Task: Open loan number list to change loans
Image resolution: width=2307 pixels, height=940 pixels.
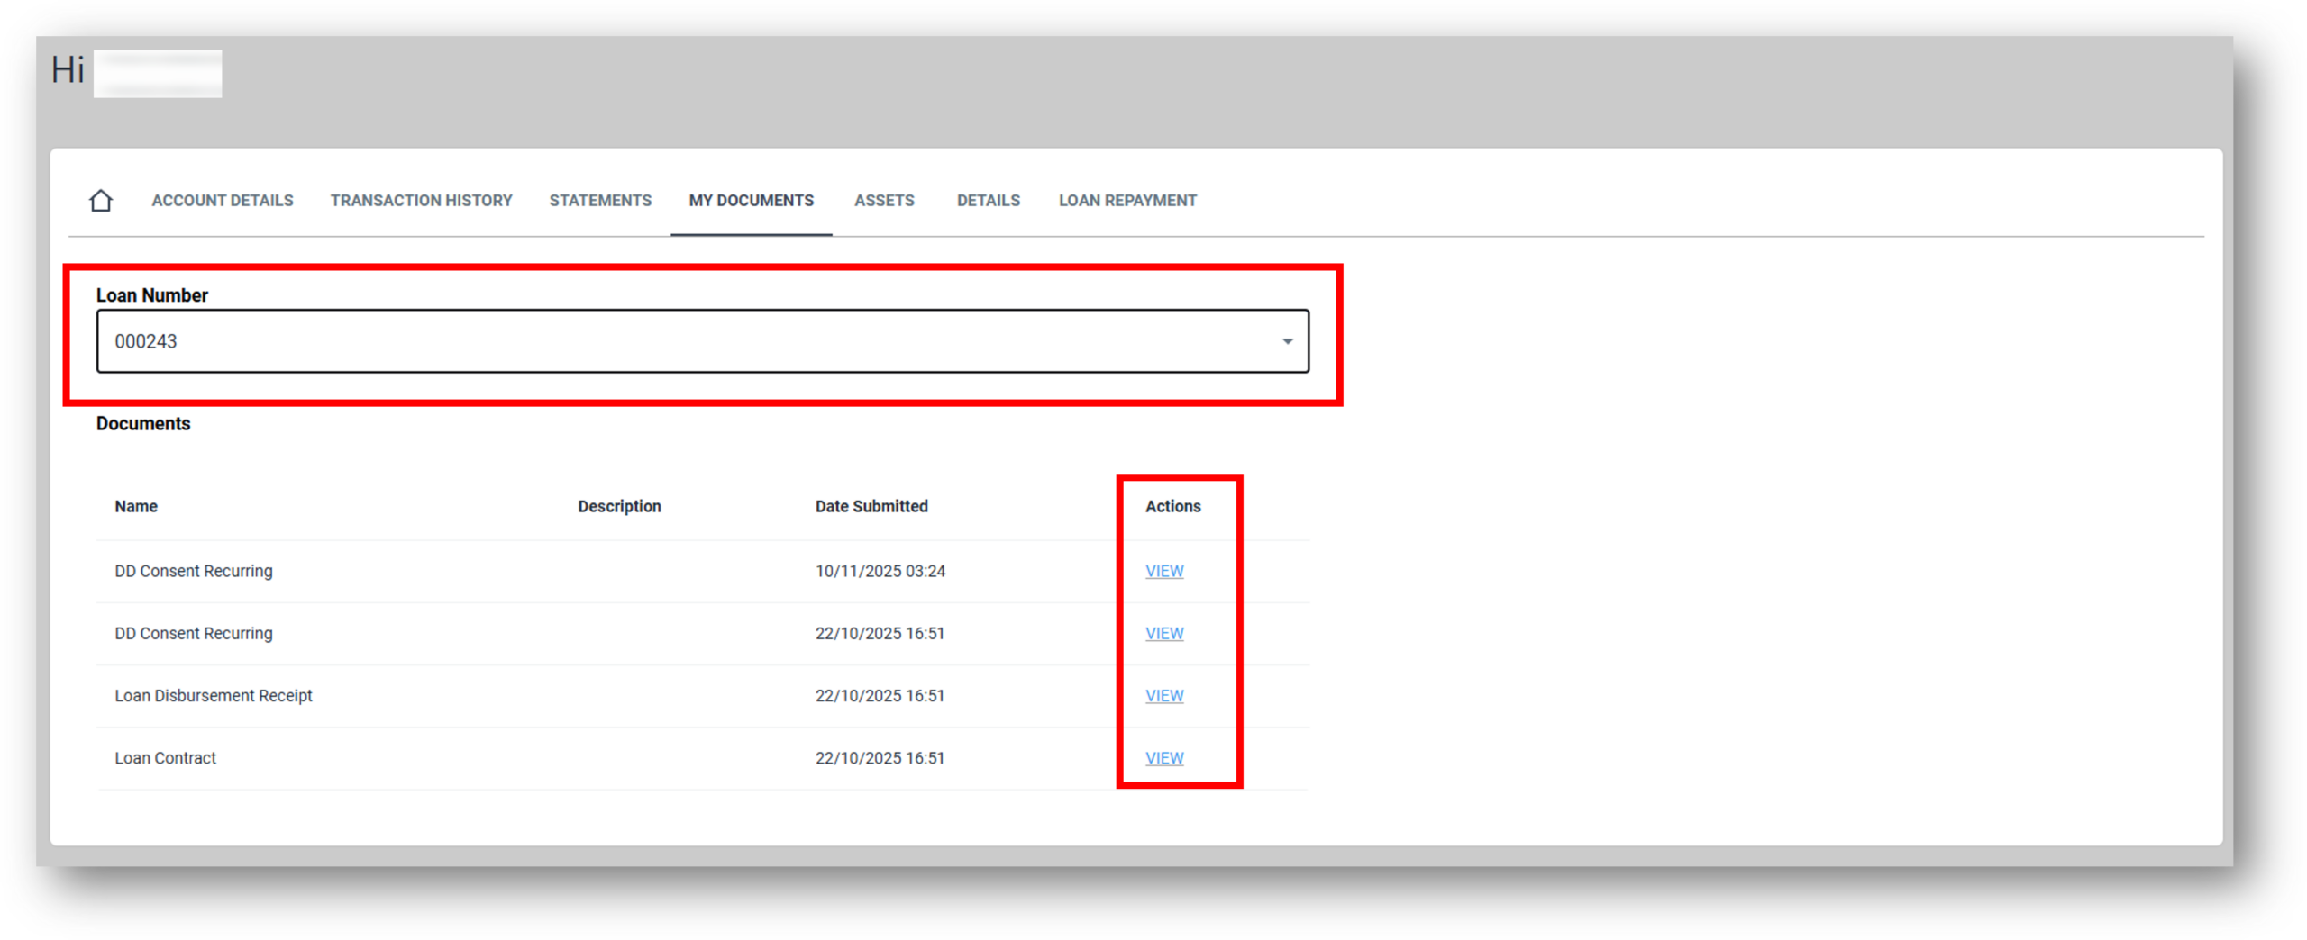Action: 1287,341
